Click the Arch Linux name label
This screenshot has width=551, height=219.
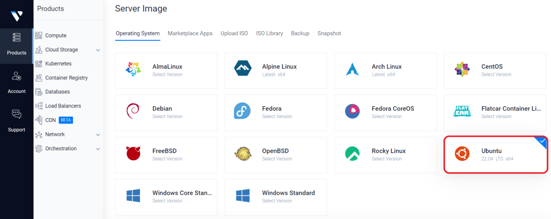tap(386, 67)
